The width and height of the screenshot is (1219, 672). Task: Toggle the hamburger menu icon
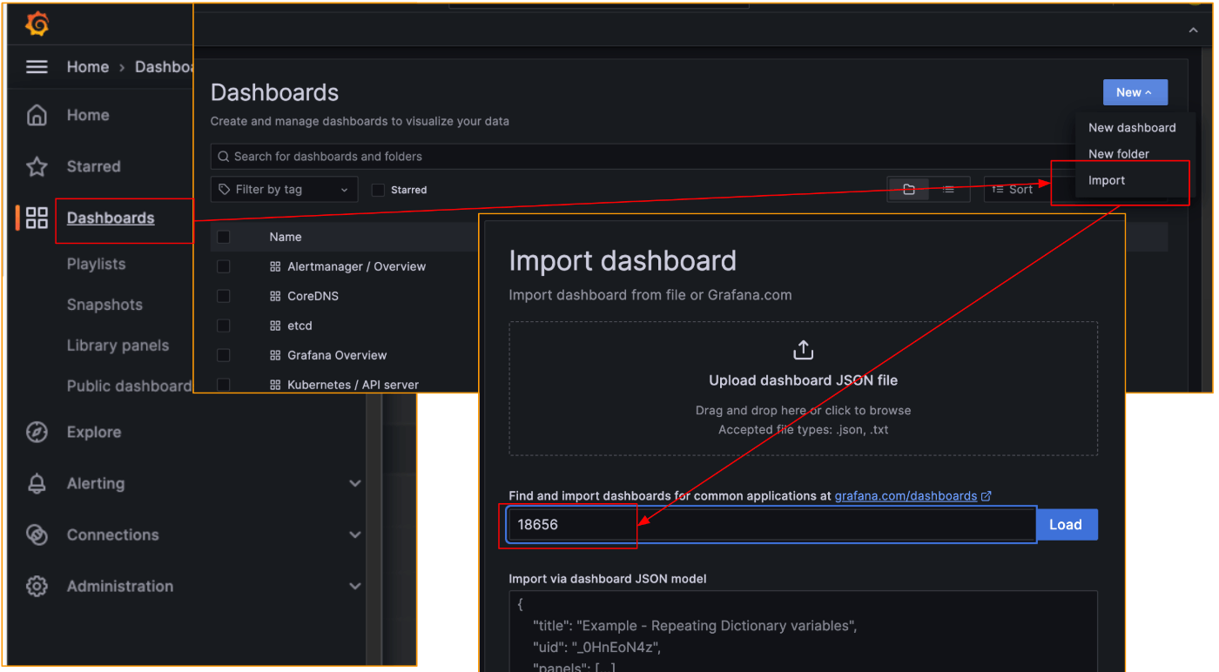[x=37, y=67]
